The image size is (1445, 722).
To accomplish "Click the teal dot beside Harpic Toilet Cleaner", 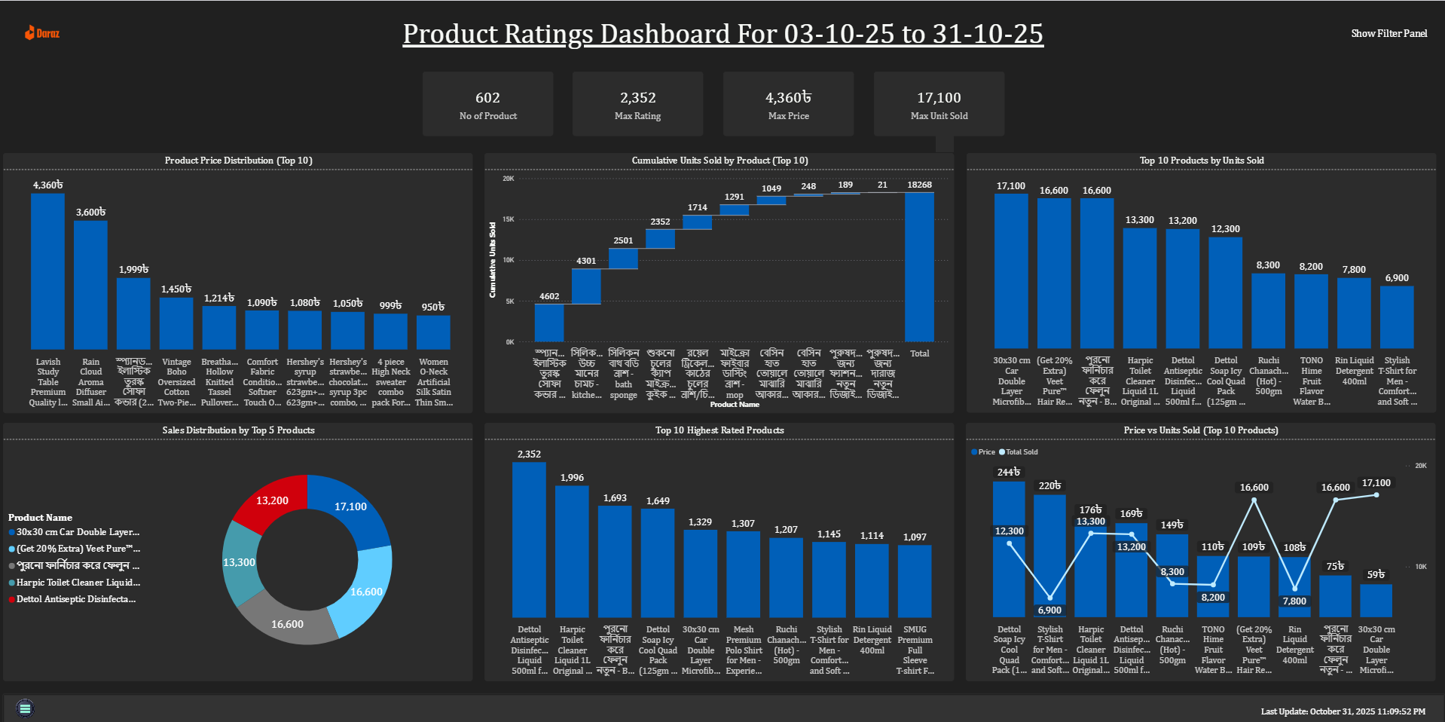I will (x=11, y=583).
